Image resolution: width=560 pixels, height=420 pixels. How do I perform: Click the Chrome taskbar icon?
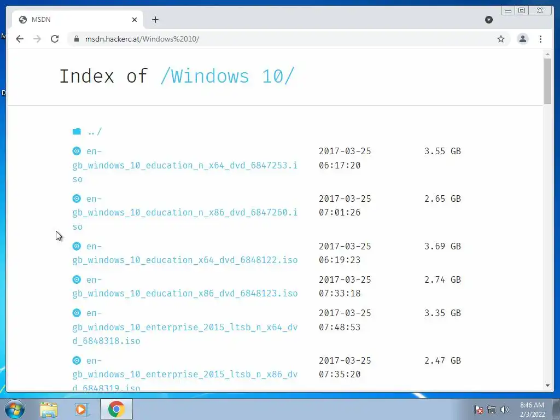116,409
